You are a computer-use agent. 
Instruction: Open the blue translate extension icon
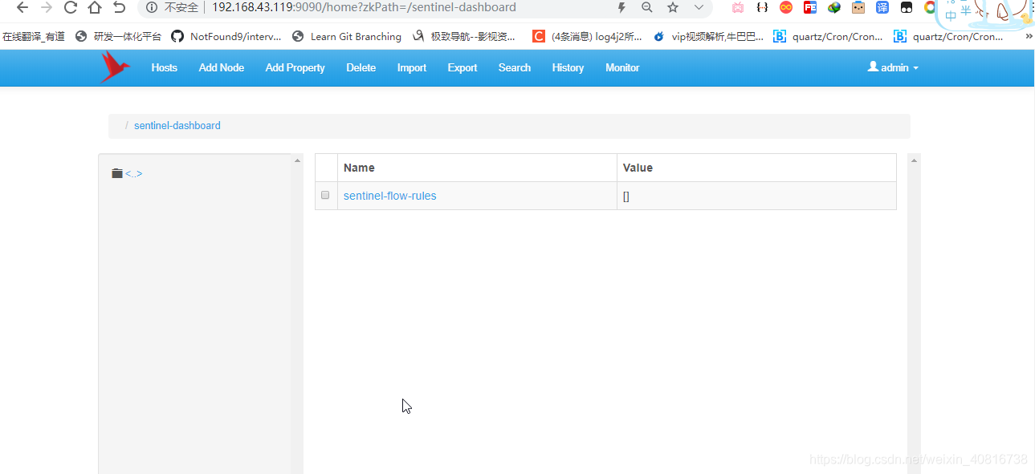[x=882, y=7]
